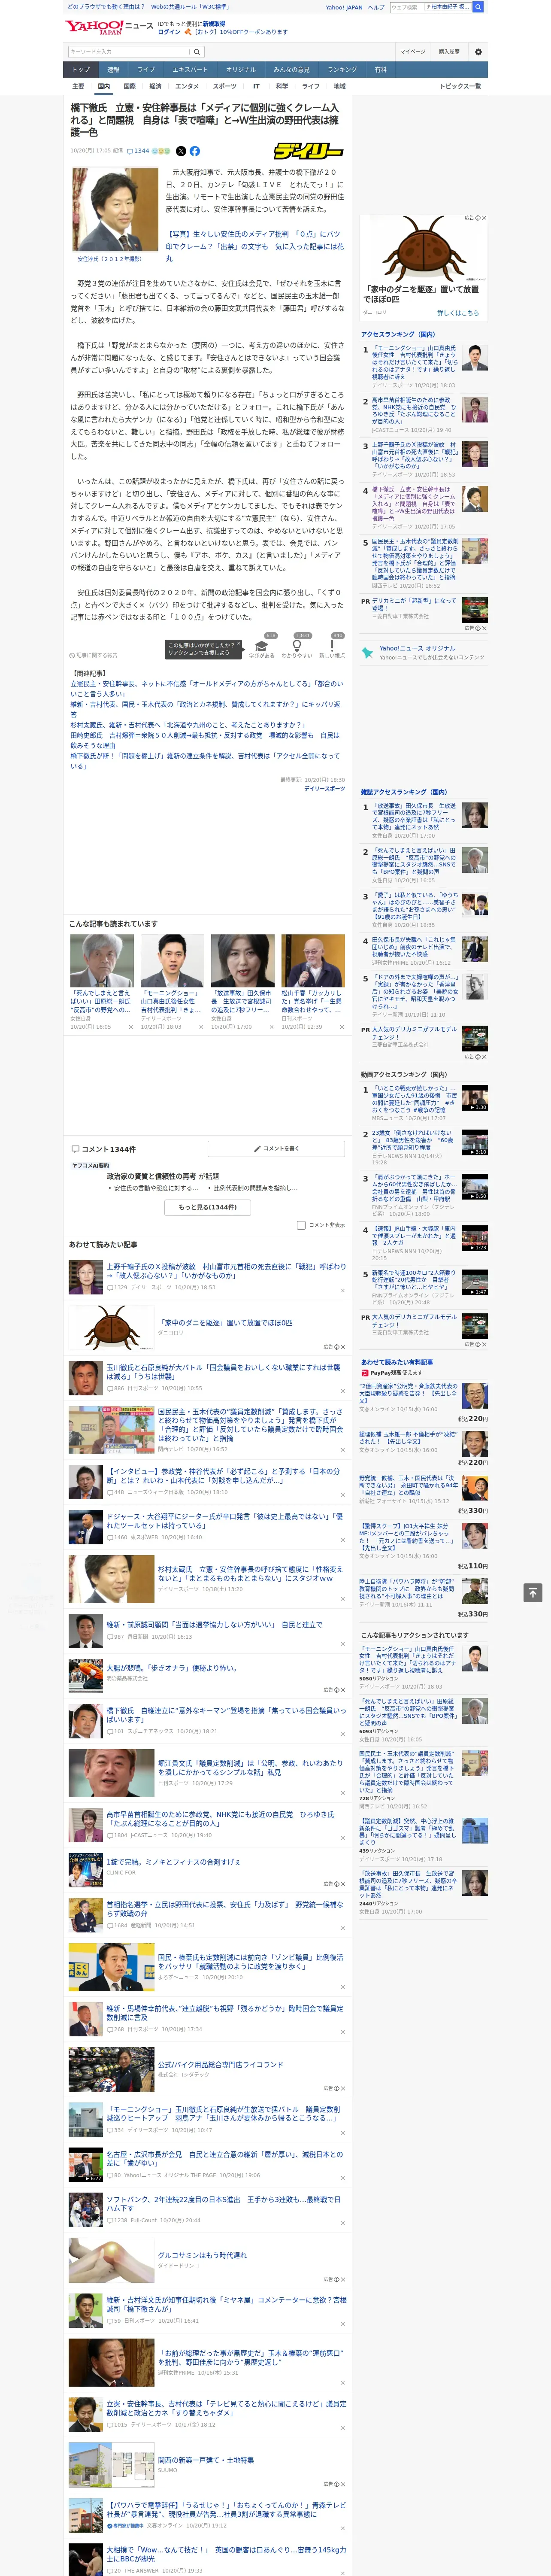Image resolution: width=551 pixels, height=2576 pixels.
Task: Select 速報 tab in main navigation
Action: [113, 70]
